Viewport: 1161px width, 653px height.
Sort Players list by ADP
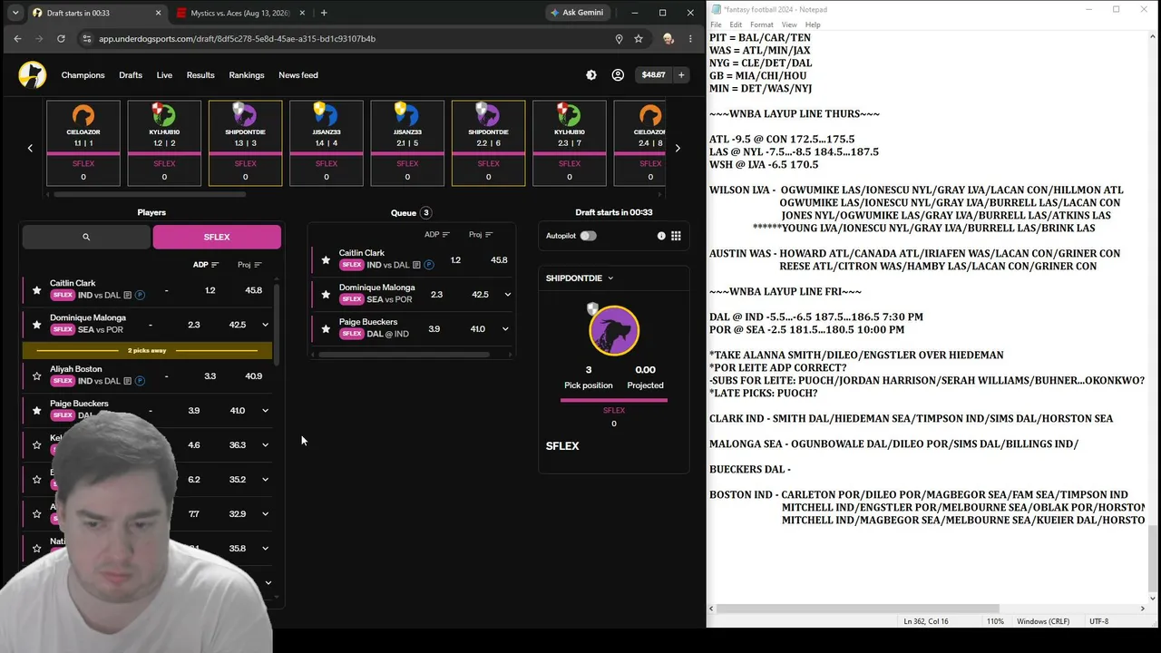point(206,265)
